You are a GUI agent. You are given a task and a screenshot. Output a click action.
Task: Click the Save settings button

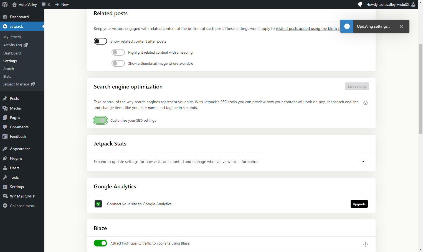click(357, 86)
